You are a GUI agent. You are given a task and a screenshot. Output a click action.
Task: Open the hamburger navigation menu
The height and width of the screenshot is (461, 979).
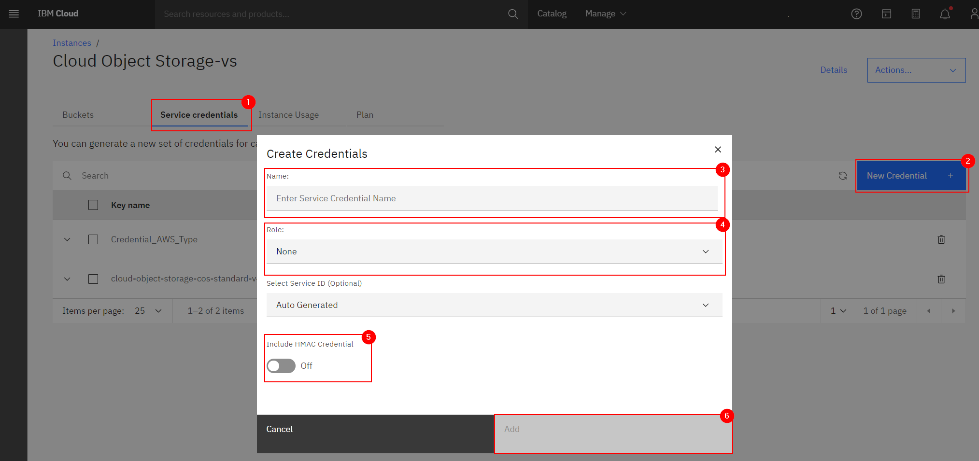pyautogui.click(x=14, y=14)
